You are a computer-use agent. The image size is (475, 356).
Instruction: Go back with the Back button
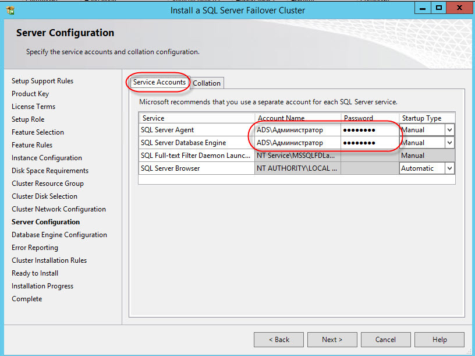[x=279, y=340]
